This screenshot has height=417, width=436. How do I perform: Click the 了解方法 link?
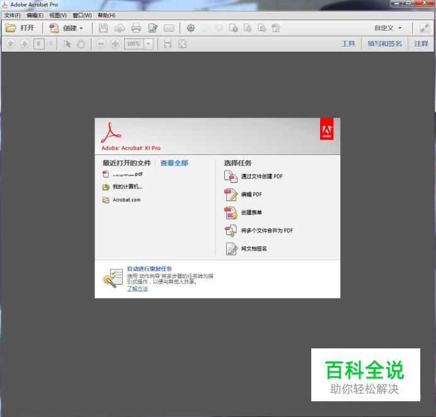137,289
